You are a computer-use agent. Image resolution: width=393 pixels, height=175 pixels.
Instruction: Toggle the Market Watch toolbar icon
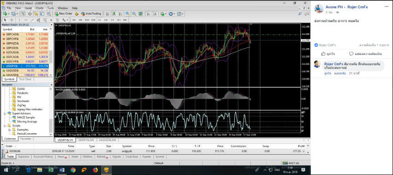pyautogui.click(x=23, y=14)
